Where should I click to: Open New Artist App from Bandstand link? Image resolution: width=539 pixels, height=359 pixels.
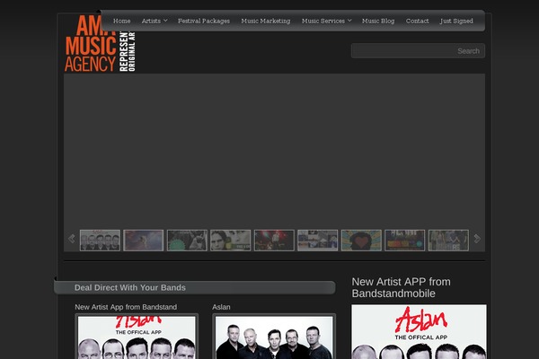[x=126, y=307]
